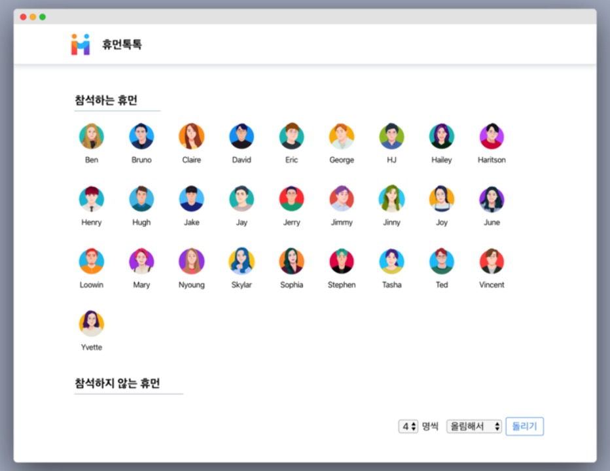Screen dimensions: 610x471
Task: Pick Jinny's avatar
Action: [x=392, y=199]
